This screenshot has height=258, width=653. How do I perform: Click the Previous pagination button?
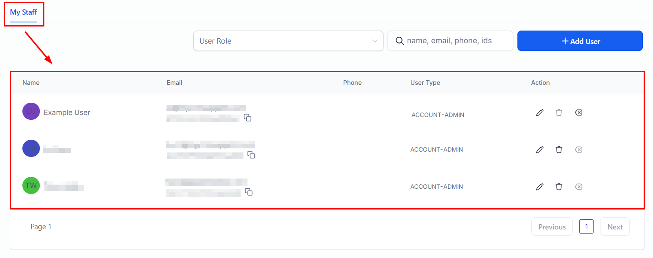pyautogui.click(x=552, y=227)
